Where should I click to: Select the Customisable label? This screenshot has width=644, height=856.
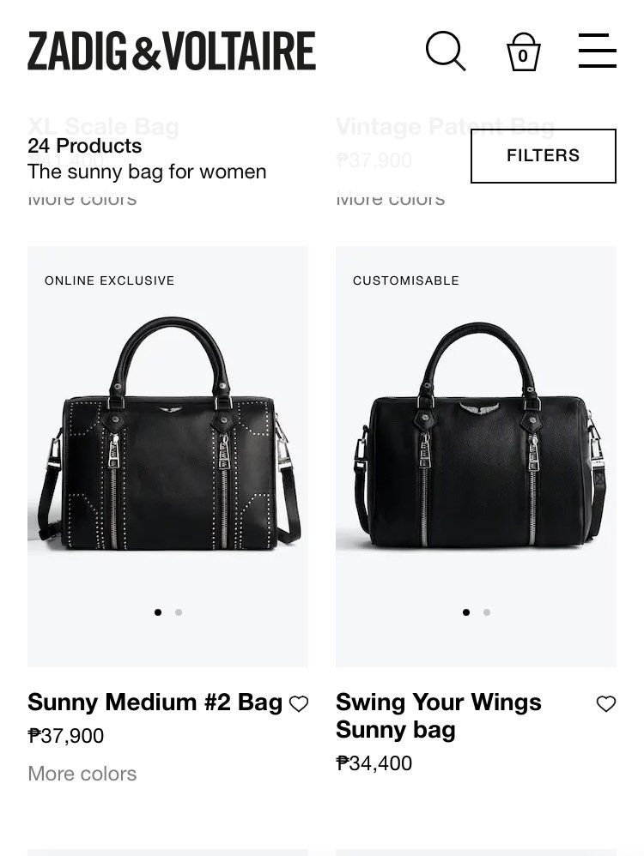[406, 280]
